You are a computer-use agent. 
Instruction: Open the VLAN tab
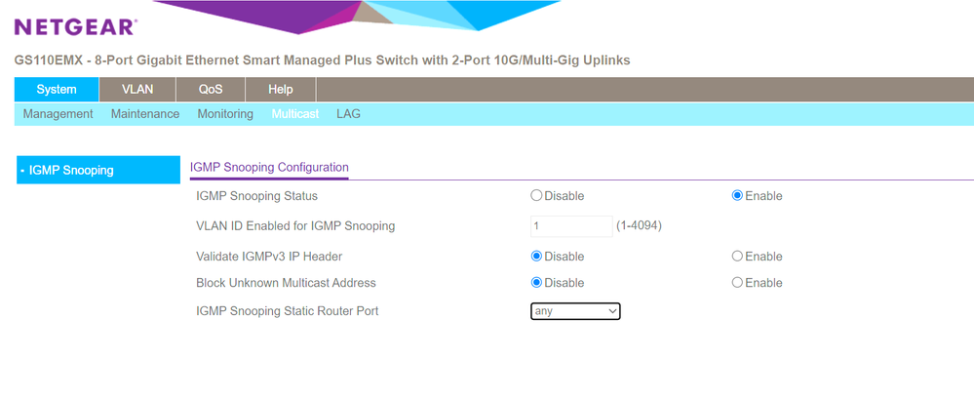click(137, 90)
